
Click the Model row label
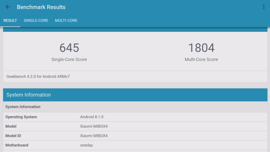tap(11, 126)
